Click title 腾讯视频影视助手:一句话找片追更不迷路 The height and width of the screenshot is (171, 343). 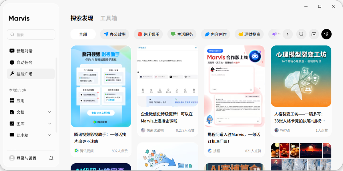point(100,138)
